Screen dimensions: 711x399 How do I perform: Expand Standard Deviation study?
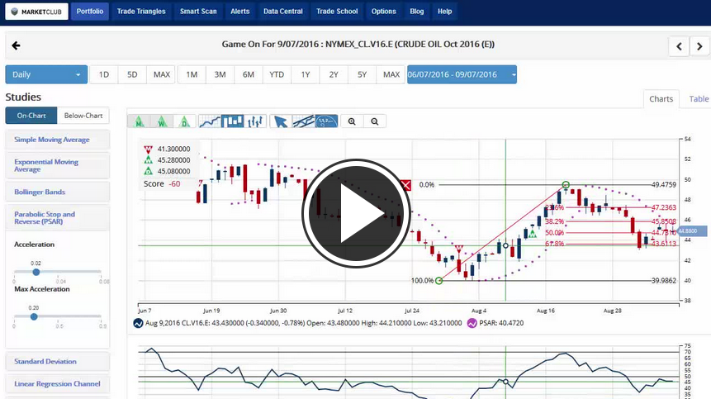[x=58, y=361]
